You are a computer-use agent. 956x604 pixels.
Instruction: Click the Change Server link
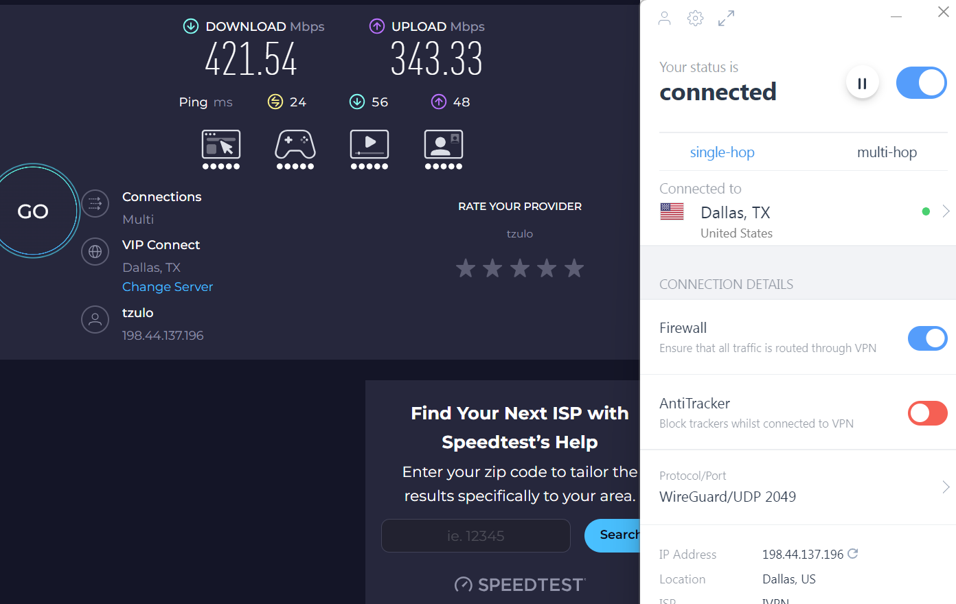[168, 287]
